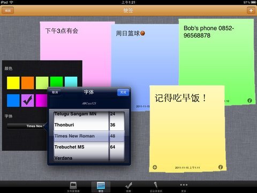257x193 pixels.
Task: Open the Times New font selector bar
Action: [27, 126]
